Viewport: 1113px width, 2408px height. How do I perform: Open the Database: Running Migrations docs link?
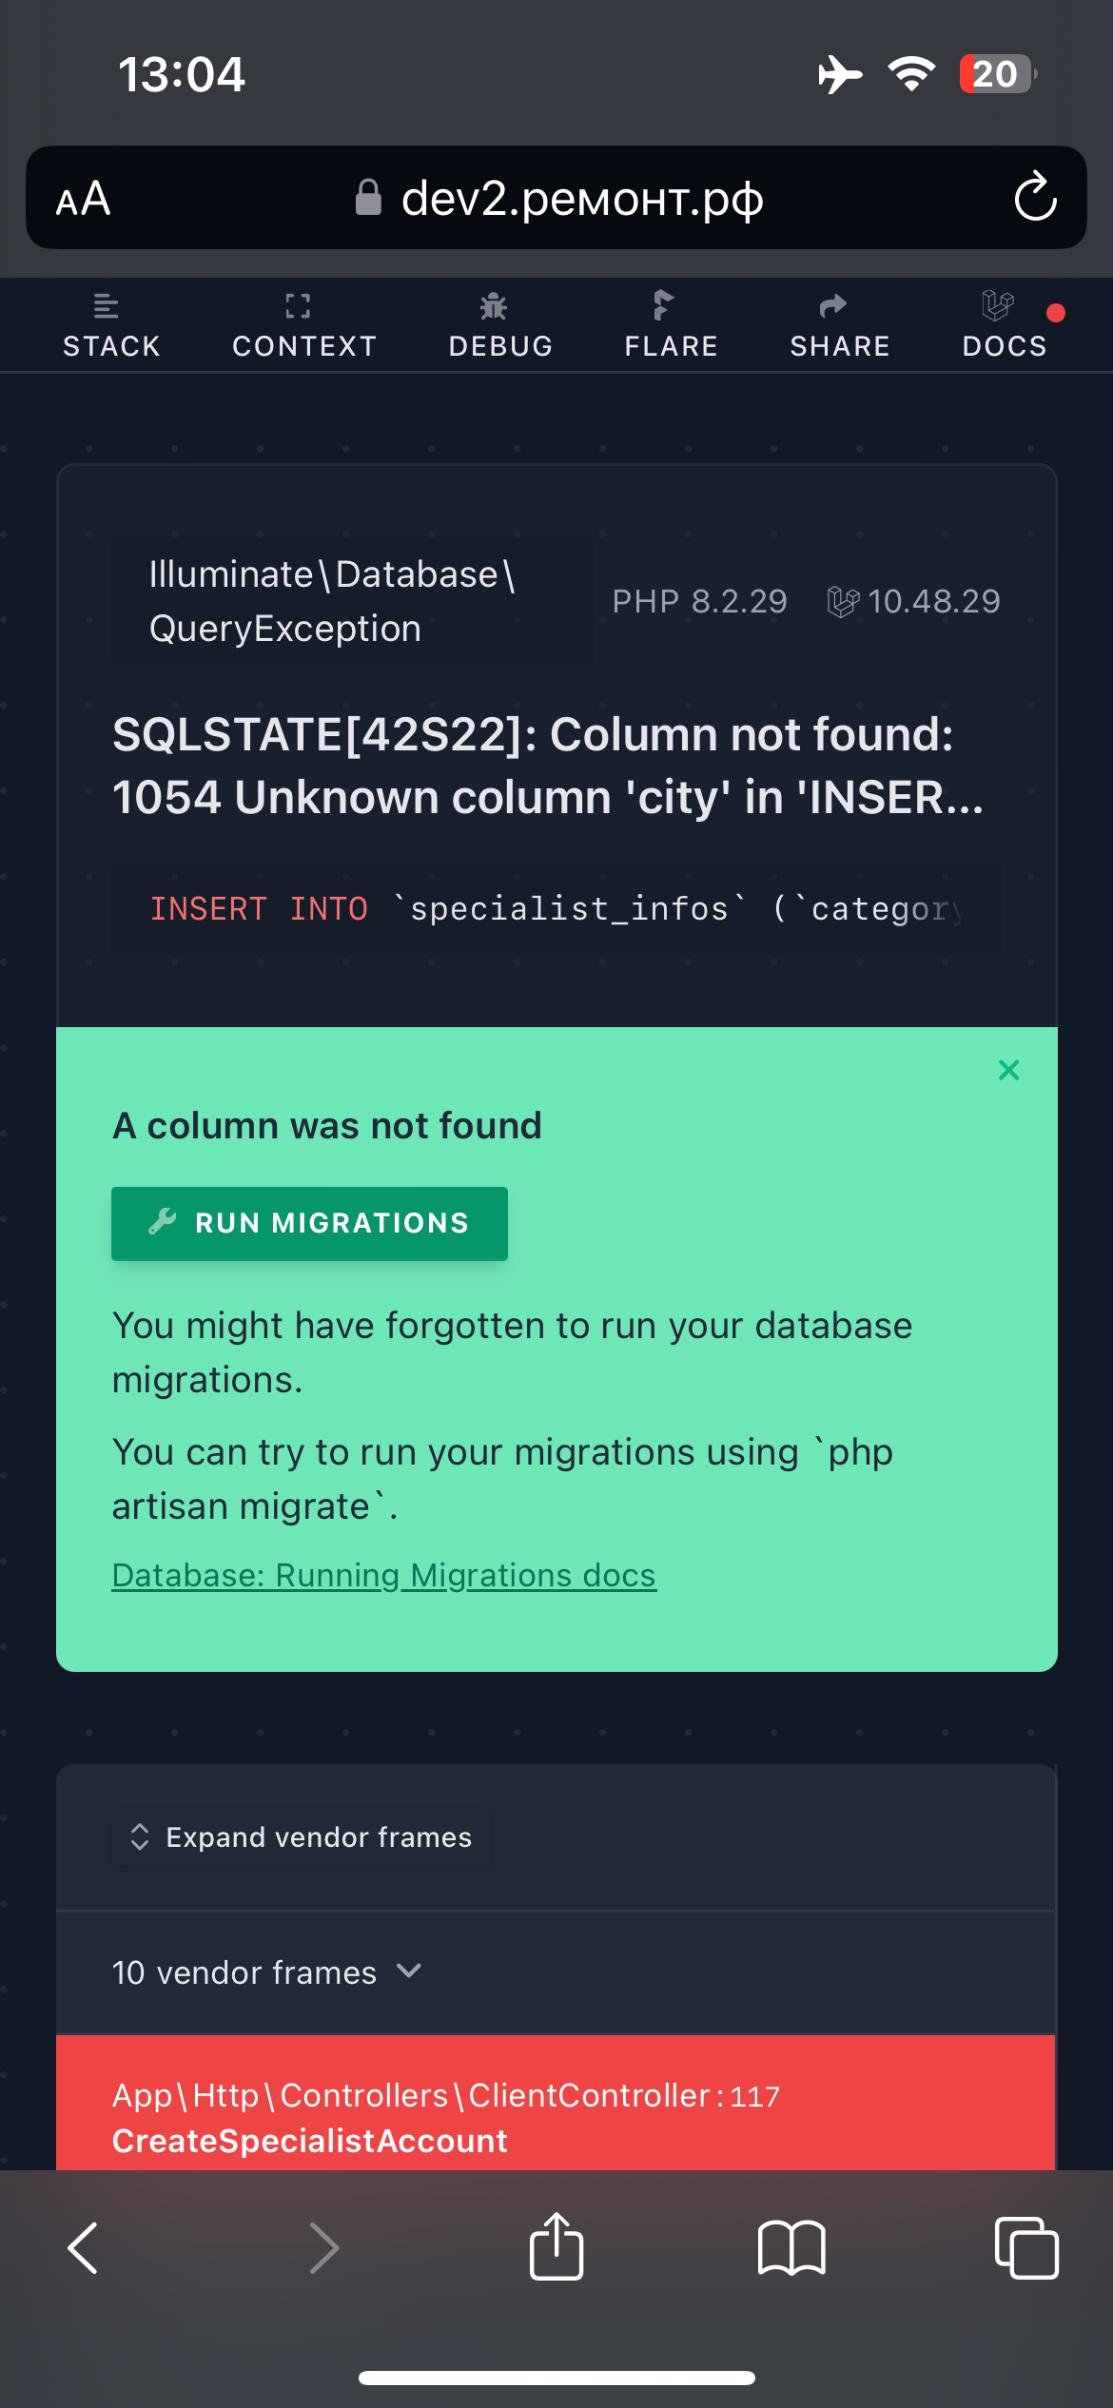coord(383,1576)
